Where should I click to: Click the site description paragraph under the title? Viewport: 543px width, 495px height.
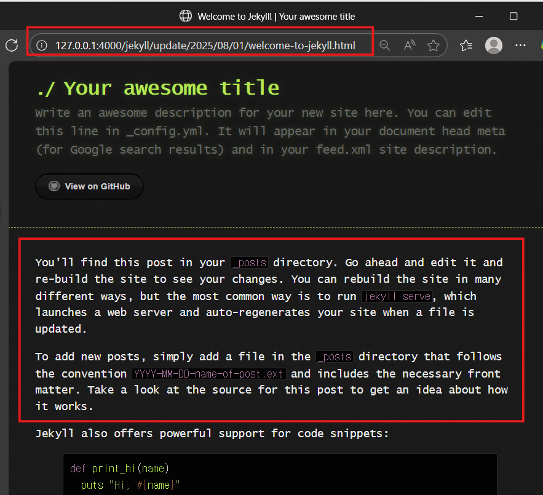pos(270,132)
